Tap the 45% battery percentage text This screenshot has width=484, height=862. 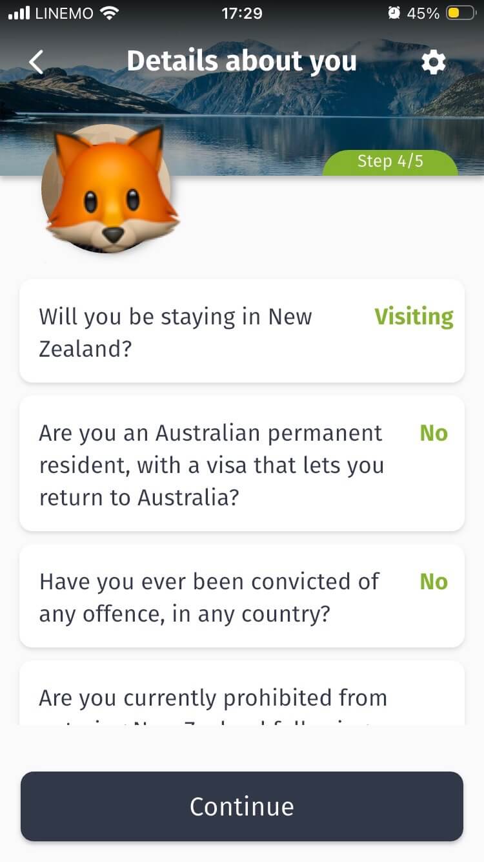click(x=423, y=13)
